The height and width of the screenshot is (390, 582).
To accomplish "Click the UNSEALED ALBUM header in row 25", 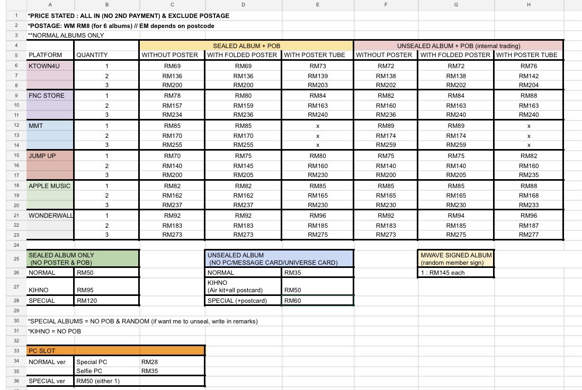I will click(x=279, y=258).
